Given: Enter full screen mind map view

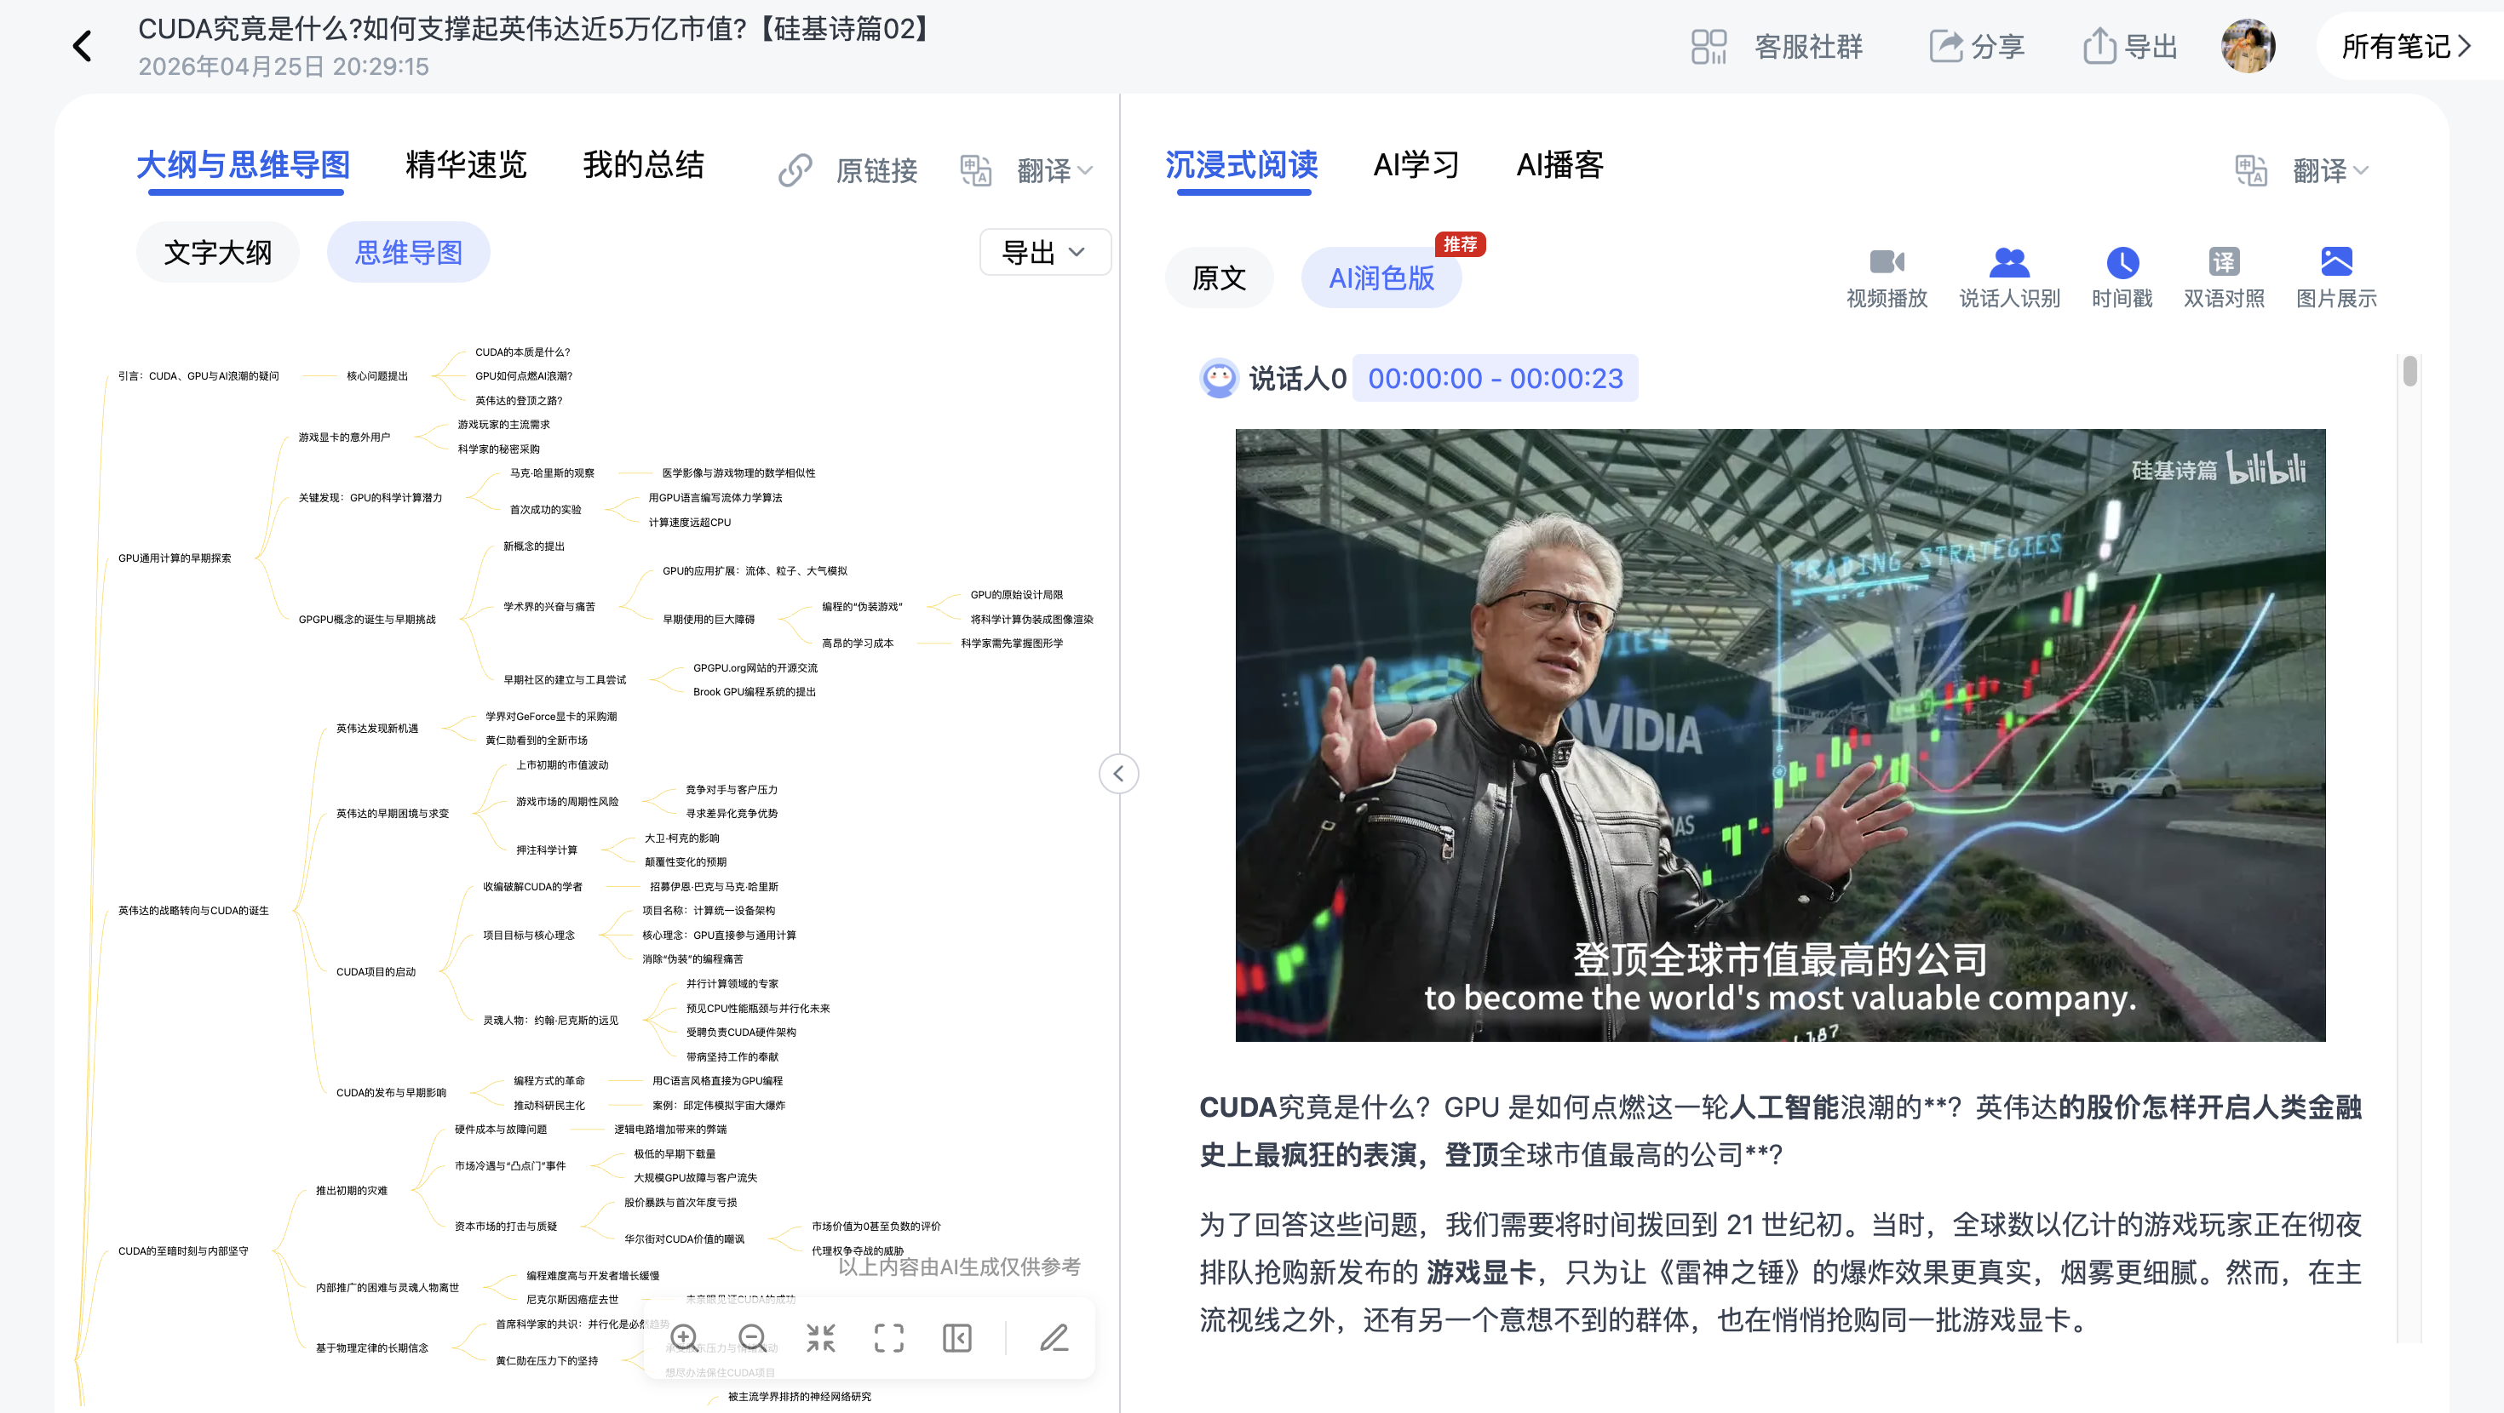Looking at the screenshot, I should click(888, 1338).
